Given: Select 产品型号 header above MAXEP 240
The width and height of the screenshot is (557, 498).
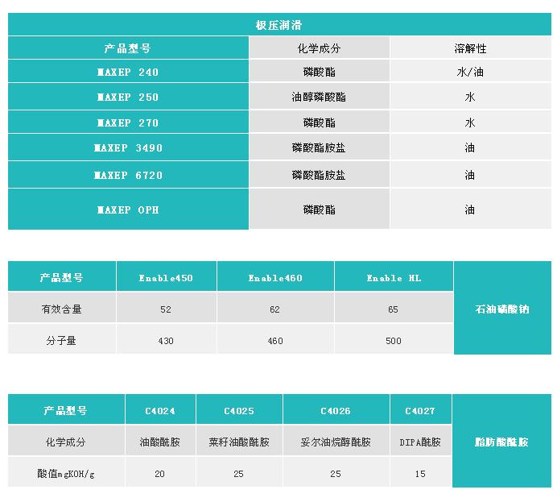Looking at the screenshot, I should (128, 48).
